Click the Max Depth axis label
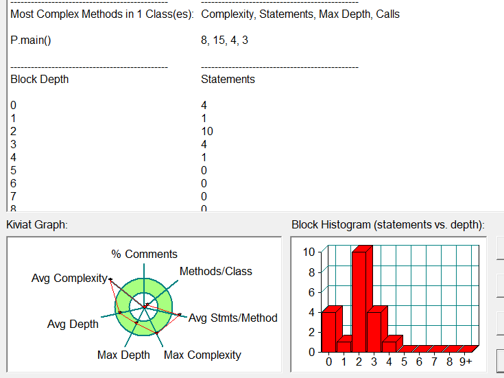504x378 pixels. point(123,355)
